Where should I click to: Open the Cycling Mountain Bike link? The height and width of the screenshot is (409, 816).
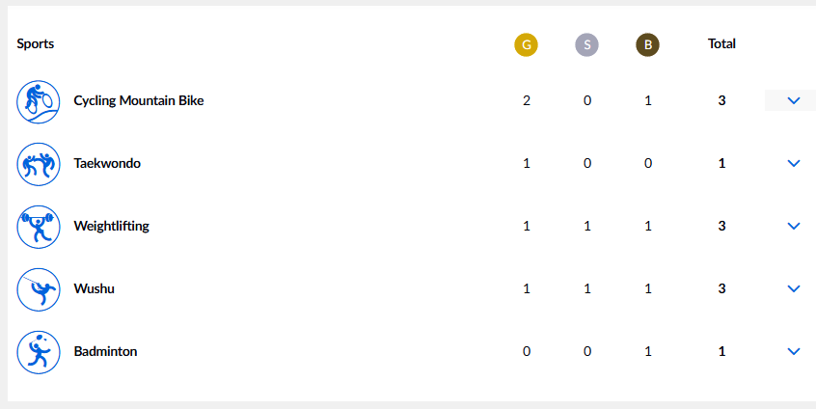pyautogui.click(x=139, y=100)
